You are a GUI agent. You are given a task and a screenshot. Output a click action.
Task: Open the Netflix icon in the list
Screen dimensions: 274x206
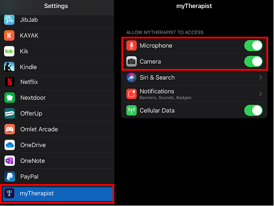[x=9, y=82]
